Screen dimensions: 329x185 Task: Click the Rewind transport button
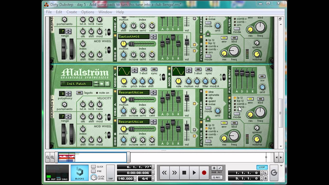pyautogui.click(x=164, y=173)
